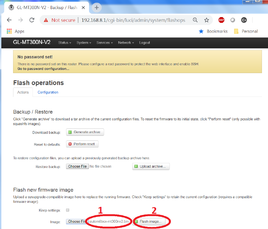The height and width of the screenshot is (229, 268).
Task: Expand the System dropdown menu
Action: click(84, 43)
